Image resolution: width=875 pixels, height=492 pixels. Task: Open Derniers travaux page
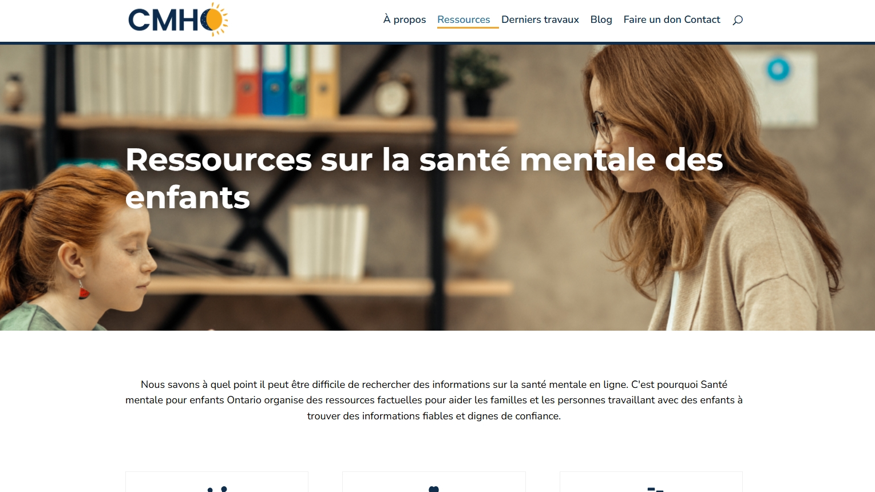540,19
